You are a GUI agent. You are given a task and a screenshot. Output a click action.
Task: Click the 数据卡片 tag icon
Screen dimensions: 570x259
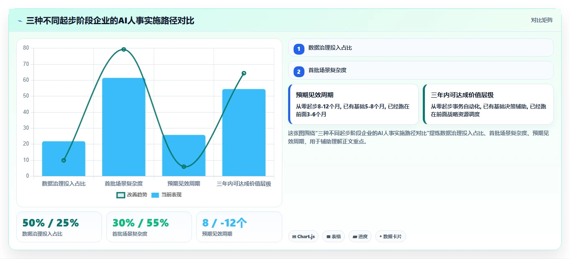pos(381,236)
